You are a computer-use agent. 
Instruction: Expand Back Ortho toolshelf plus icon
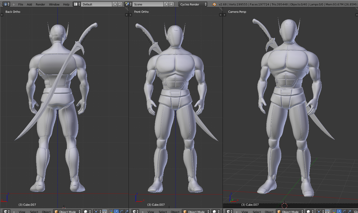pos(2,15)
